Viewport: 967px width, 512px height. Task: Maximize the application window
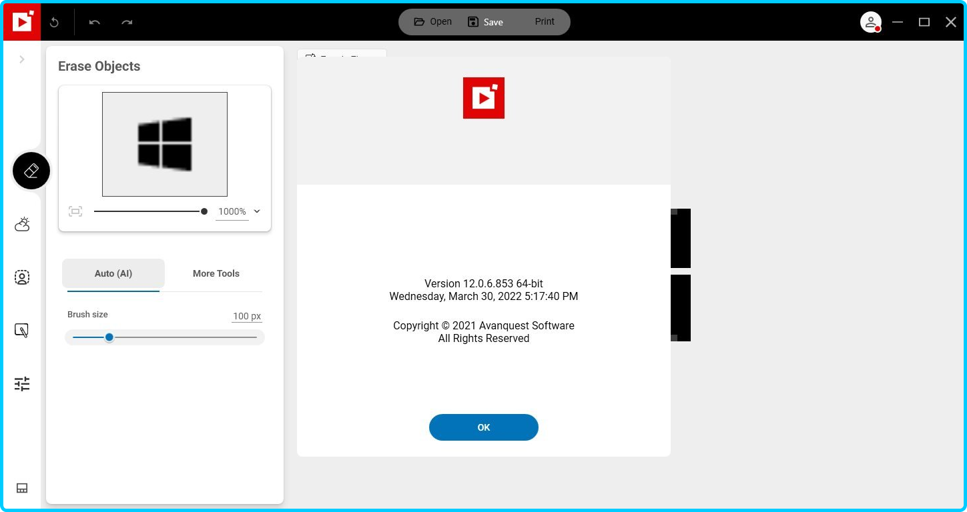point(924,22)
